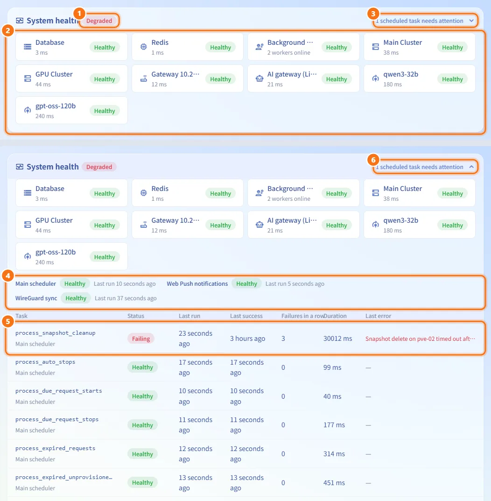Select the process_due_request_stops task name
The height and width of the screenshot is (501, 491).
click(x=57, y=420)
